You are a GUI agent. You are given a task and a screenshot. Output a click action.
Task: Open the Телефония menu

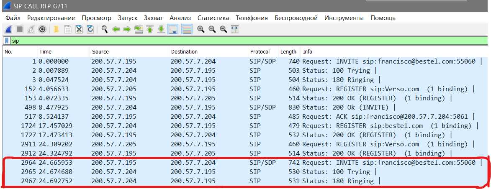252,18
